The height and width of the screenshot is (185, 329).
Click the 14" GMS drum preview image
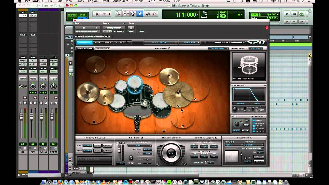click(249, 66)
